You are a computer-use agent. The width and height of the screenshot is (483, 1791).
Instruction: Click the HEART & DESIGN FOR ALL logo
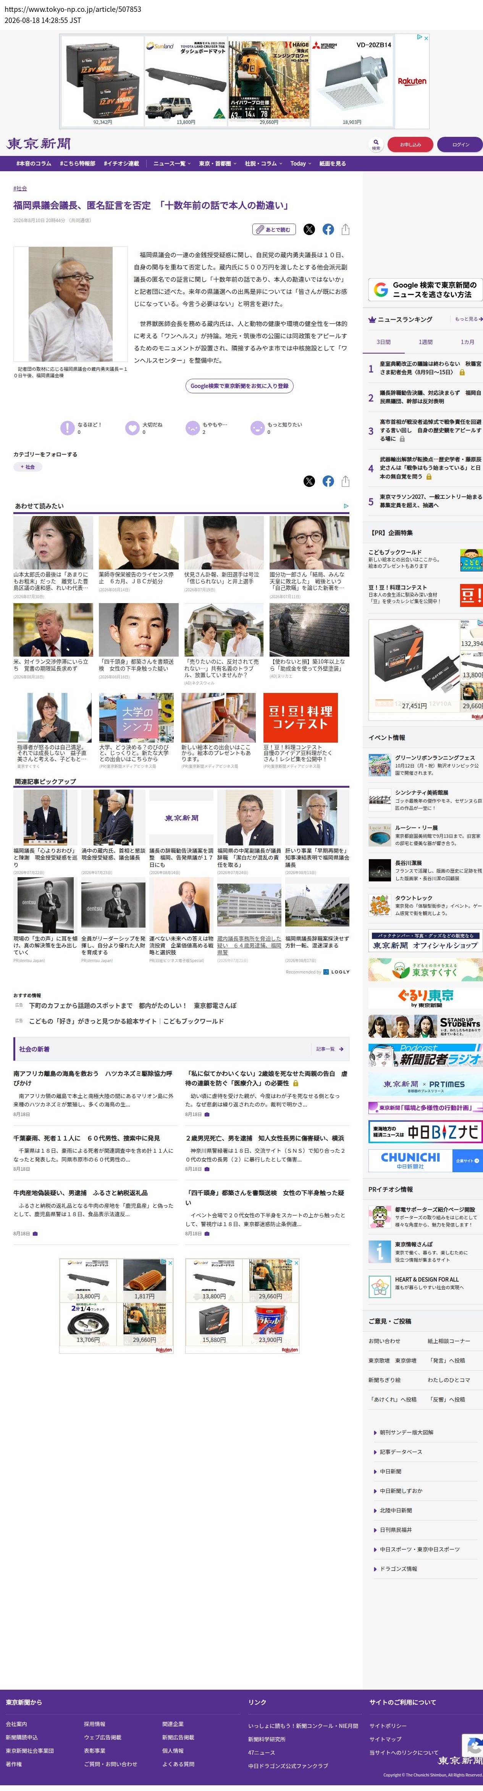point(379,1286)
